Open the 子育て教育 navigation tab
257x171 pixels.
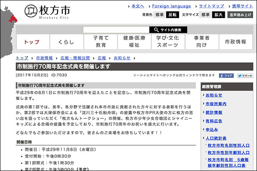(101, 41)
